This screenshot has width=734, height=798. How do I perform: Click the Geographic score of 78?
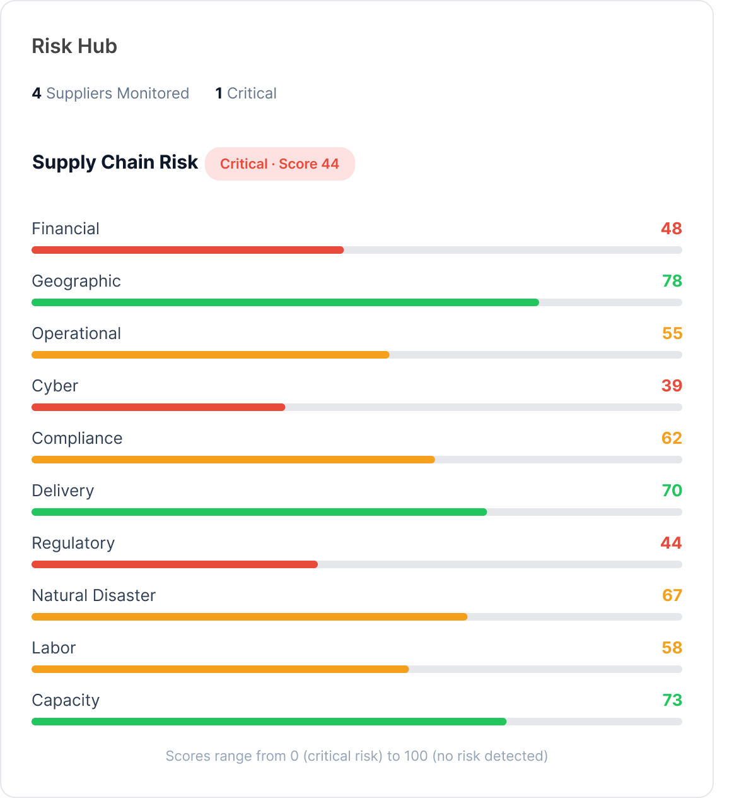[x=671, y=281]
